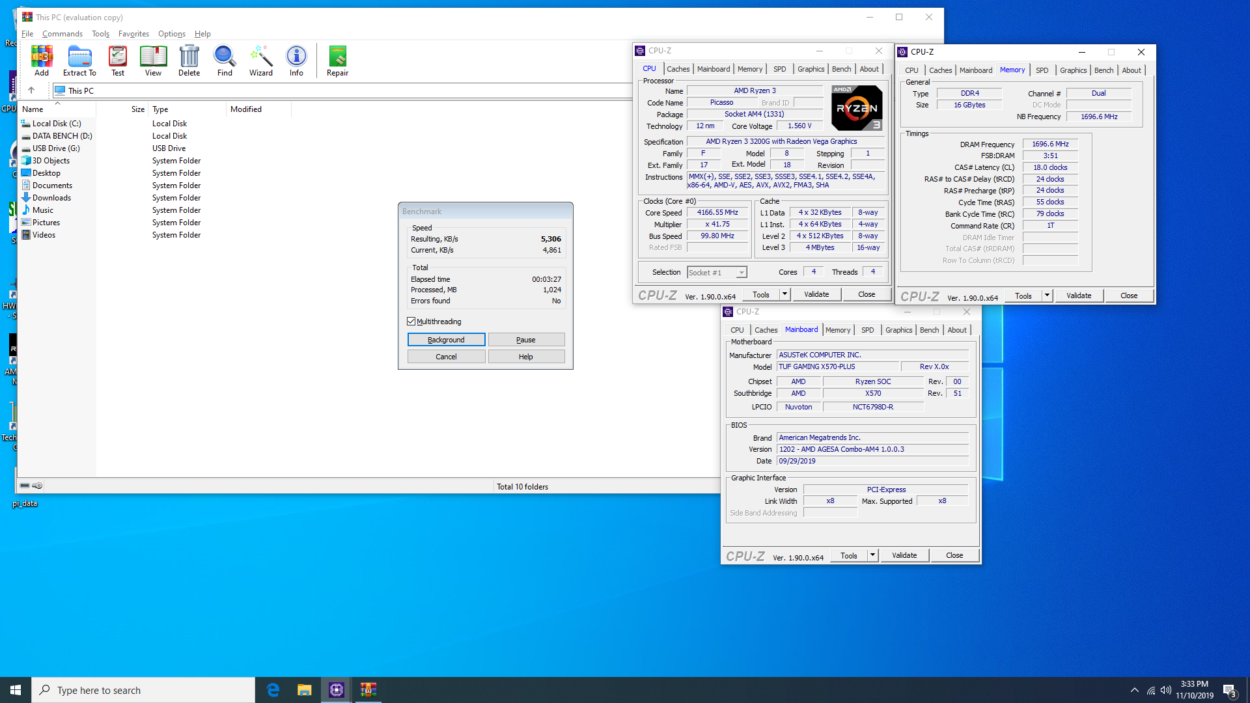Screen dimensions: 1250x703
Task: Switch to Bench tab in first CPU-Z window
Action: click(x=841, y=69)
